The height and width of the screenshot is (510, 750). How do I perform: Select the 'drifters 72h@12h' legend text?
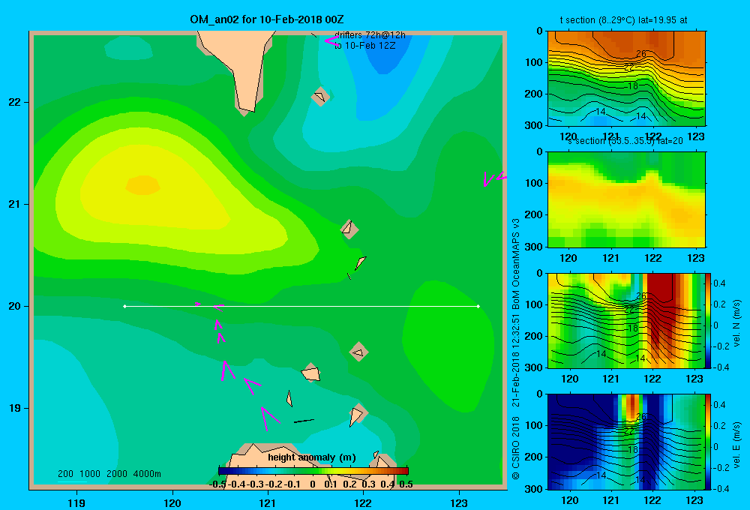370,35
